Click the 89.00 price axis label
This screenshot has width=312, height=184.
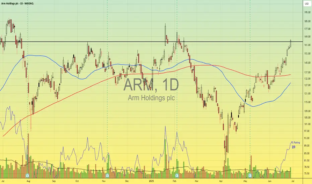tap(307, 146)
